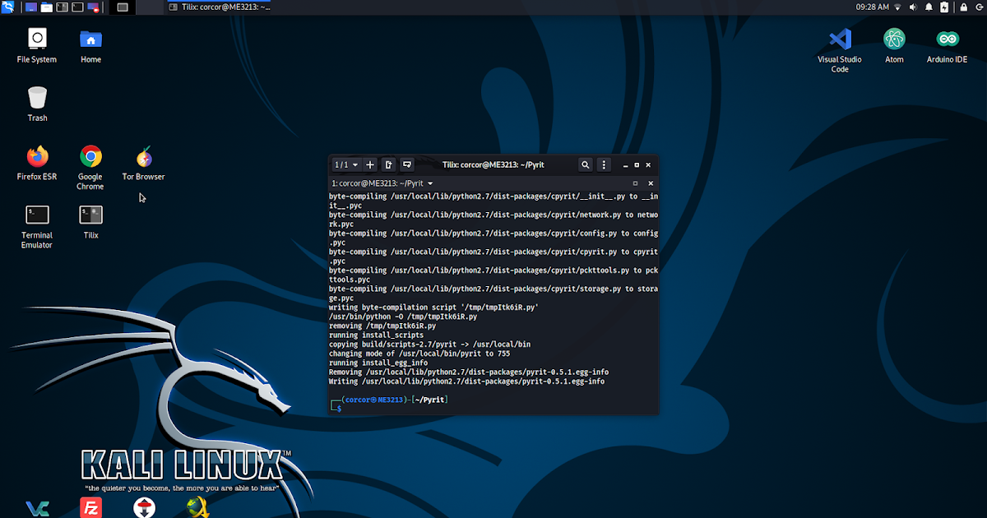Select the Tilix task in the top panel
987x518 pixels.
pyautogui.click(x=218, y=7)
